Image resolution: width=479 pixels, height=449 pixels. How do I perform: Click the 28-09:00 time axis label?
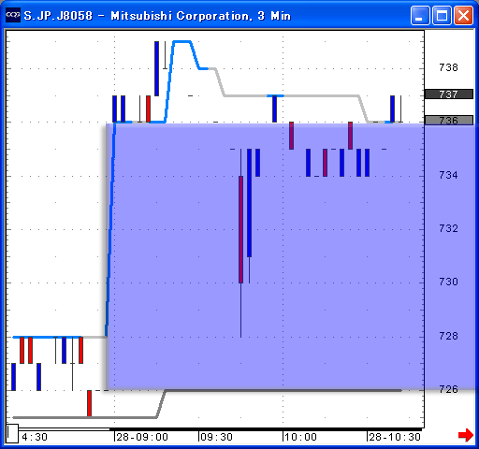pyautogui.click(x=142, y=437)
